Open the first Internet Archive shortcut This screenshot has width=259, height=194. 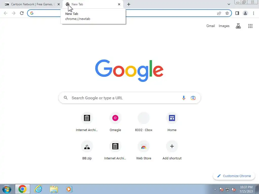pyautogui.click(x=87, y=122)
